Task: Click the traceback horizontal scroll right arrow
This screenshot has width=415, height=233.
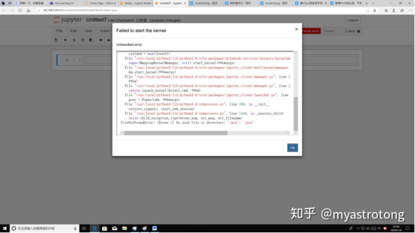Action: [x=288, y=133]
